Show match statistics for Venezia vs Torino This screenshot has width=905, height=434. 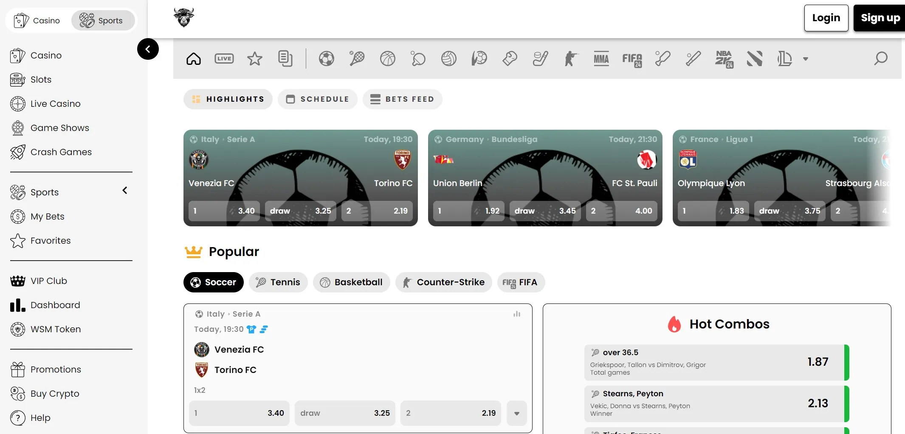516,314
